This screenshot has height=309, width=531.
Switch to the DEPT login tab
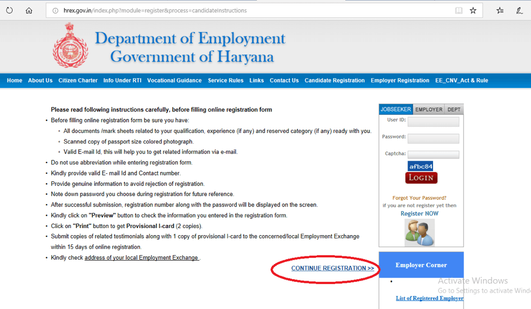point(454,109)
